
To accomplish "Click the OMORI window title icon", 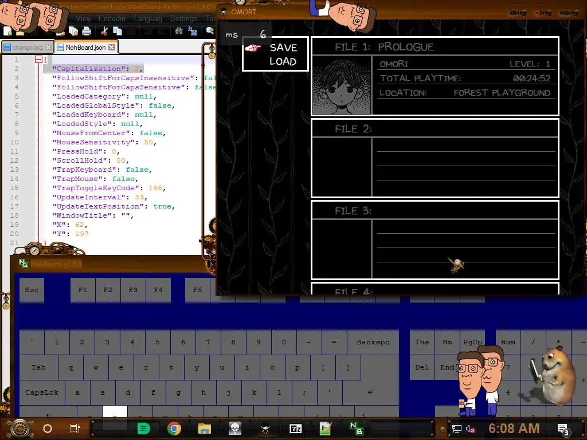I will coord(224,12).
